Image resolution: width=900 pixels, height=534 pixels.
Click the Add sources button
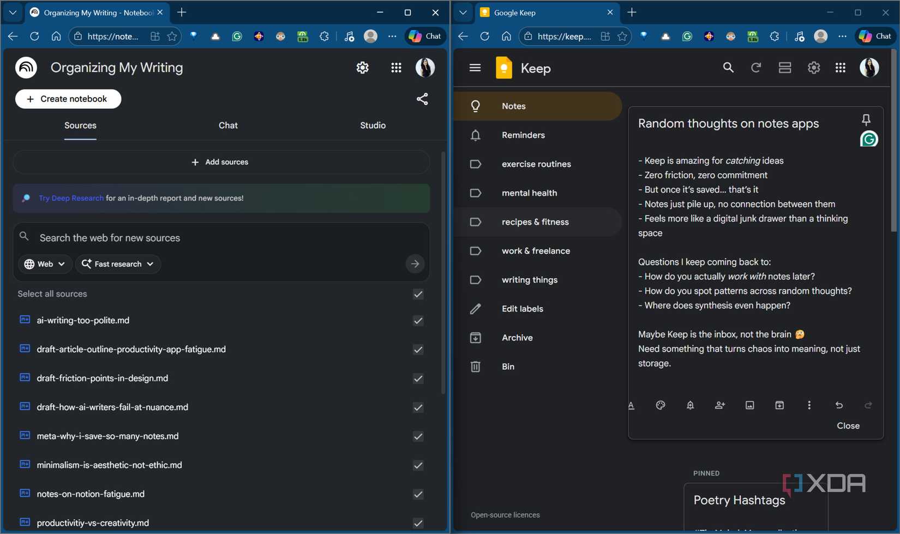point(221,162)
